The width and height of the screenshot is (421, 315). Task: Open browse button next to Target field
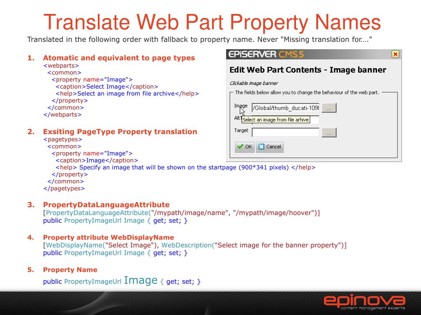329,132
